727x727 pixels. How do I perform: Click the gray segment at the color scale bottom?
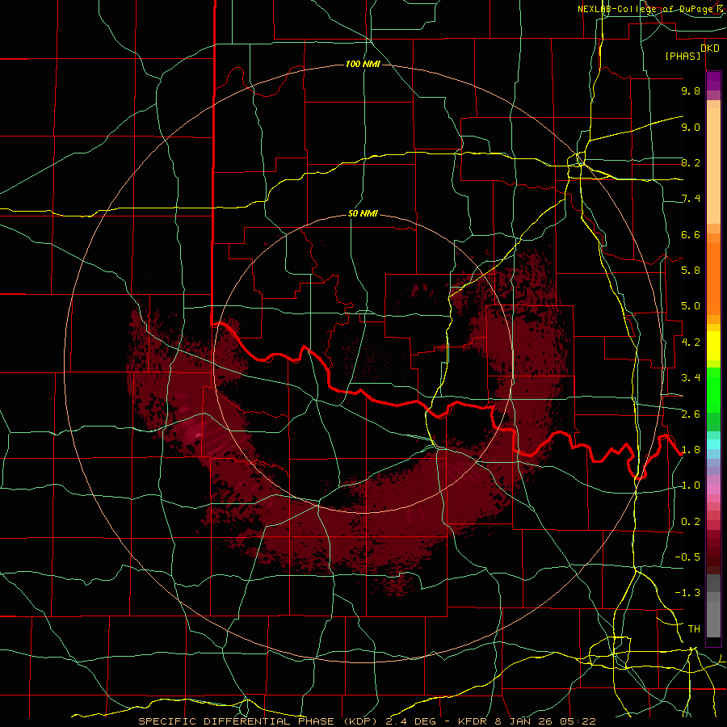point(713,606)
